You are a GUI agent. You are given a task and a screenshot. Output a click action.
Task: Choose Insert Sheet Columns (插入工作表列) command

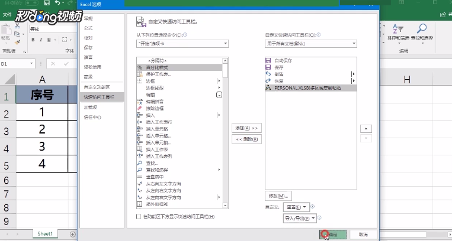coord(179,156)
